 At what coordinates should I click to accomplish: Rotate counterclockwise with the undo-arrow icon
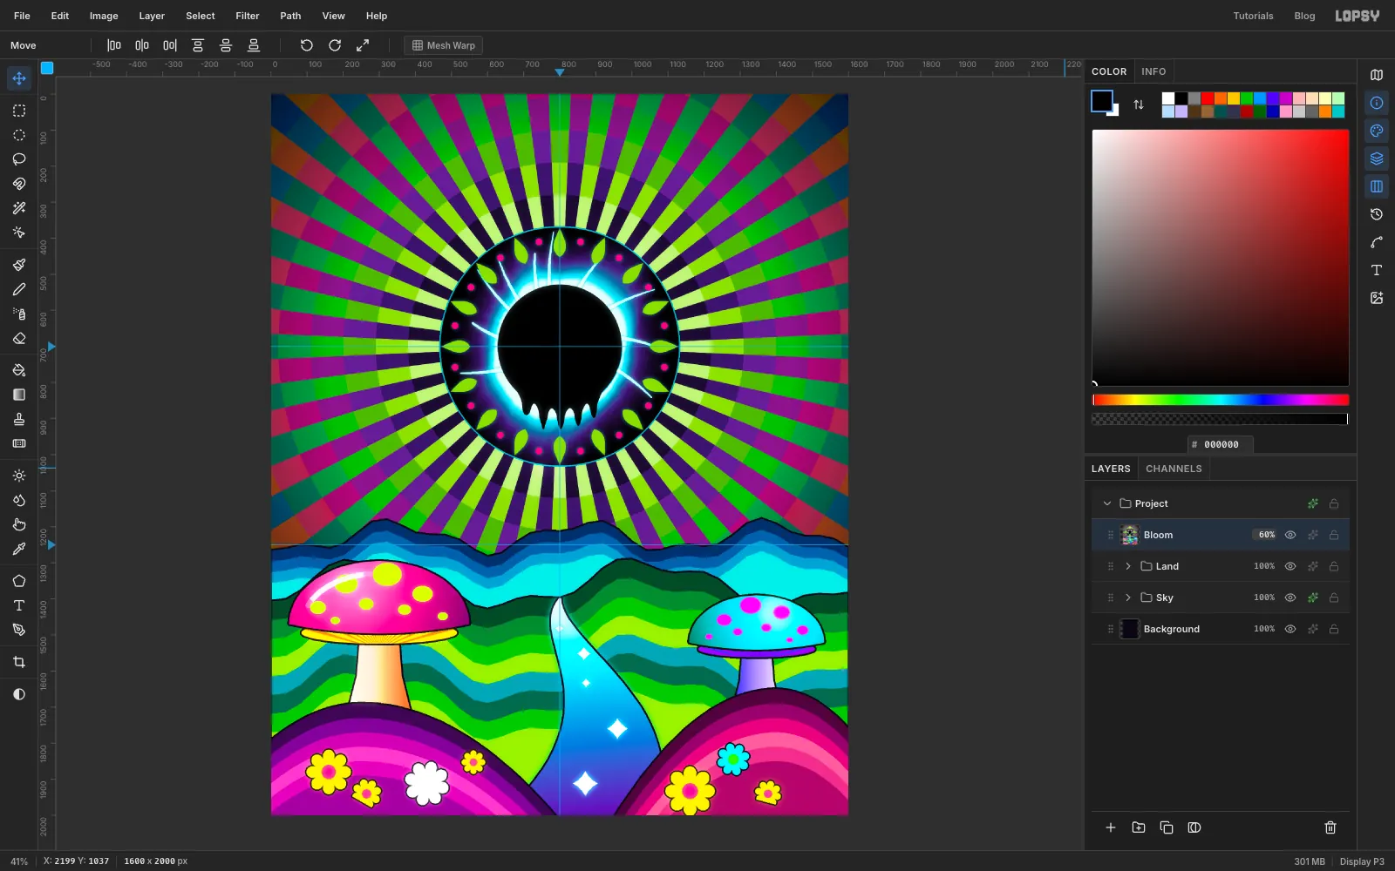point(307,45)
